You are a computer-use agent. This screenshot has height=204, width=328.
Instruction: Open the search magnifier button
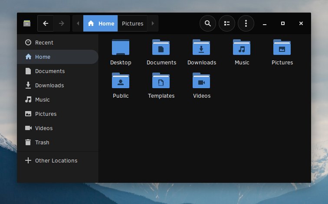click(207, 23)
